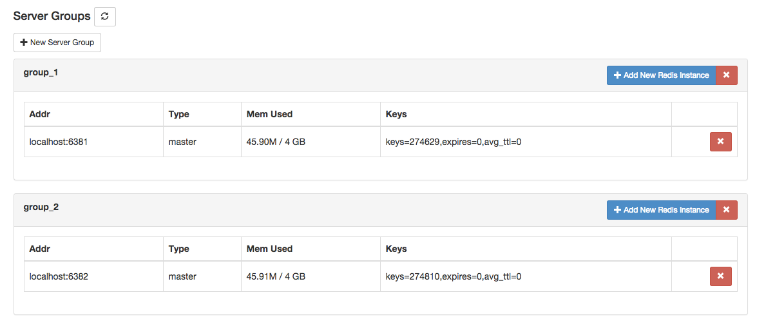Click the Type column header in group_2
This screenshot has height=326, width=766.
pyautogui.click(x=202, y=249)
